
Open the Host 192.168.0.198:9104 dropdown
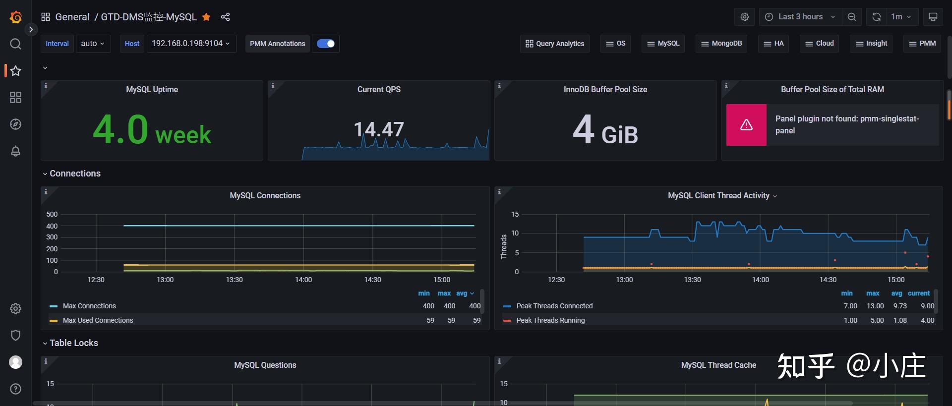point(191,44)
